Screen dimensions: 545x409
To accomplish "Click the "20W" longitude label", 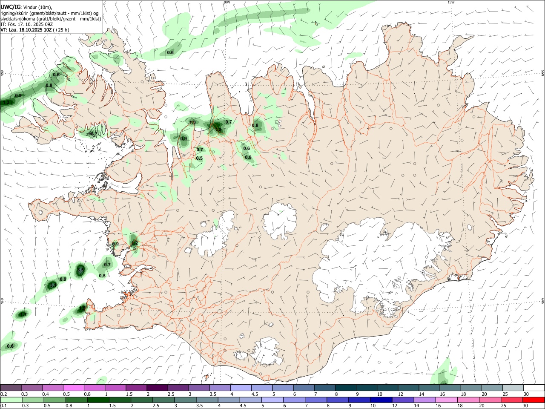I will (x=227, y=2).
